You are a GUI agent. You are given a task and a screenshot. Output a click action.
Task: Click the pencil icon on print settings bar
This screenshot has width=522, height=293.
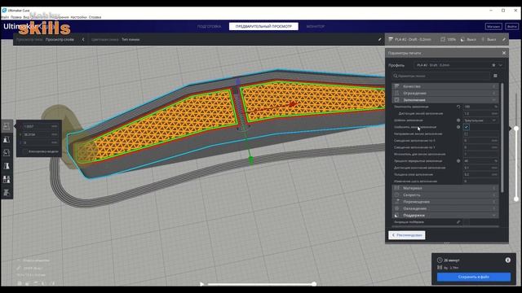[x=504, y=39]
